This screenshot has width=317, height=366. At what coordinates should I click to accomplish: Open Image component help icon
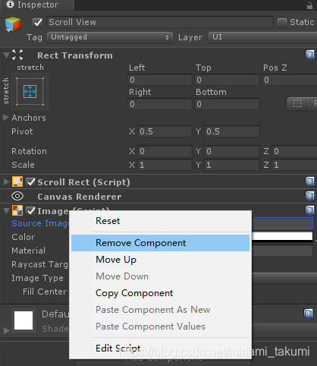(x=309, y=210)
